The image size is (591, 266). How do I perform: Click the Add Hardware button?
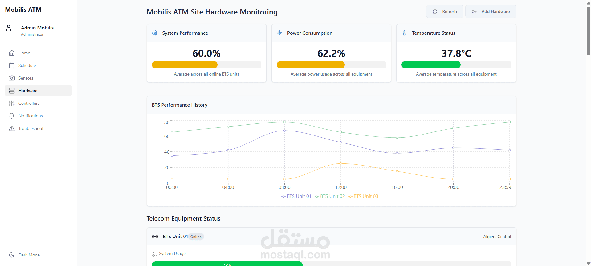pos(491,11)
